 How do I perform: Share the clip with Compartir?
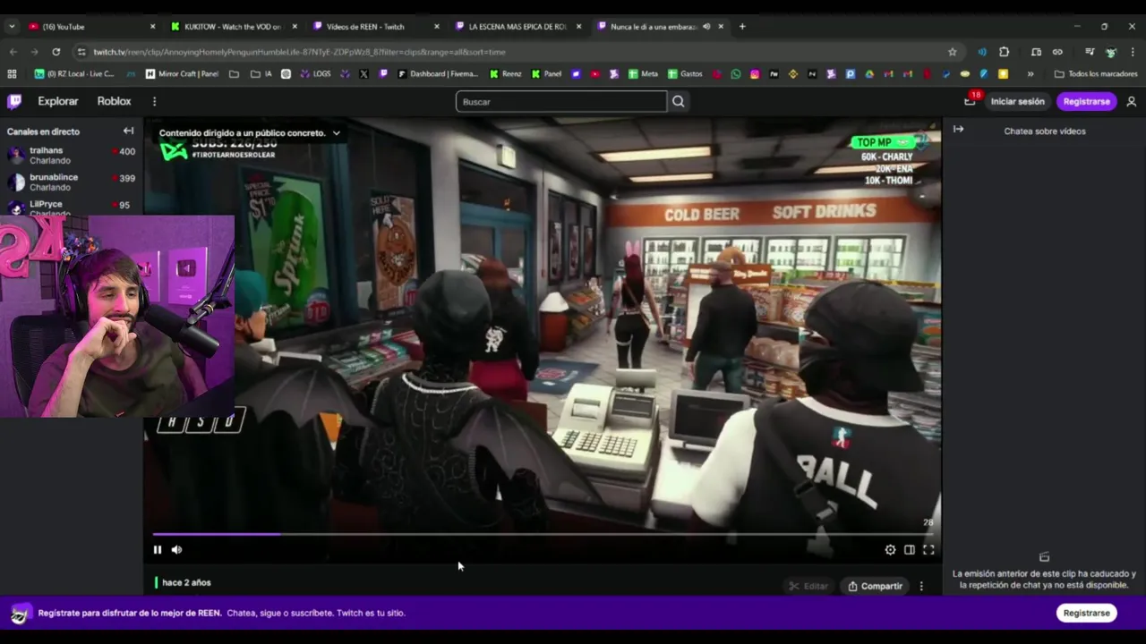click(876, 586)
